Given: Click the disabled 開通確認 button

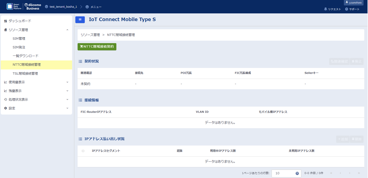Looking at the screenshot, I should (339, 61).
